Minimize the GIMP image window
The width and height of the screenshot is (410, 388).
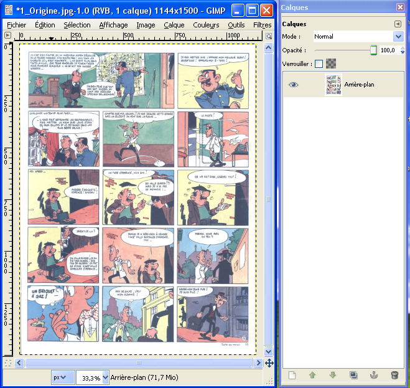(238, 11)
